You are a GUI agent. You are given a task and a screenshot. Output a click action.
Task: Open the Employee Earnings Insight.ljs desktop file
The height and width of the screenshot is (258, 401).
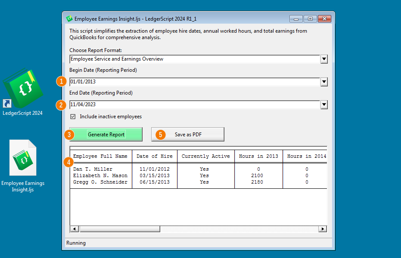[23, 158]
